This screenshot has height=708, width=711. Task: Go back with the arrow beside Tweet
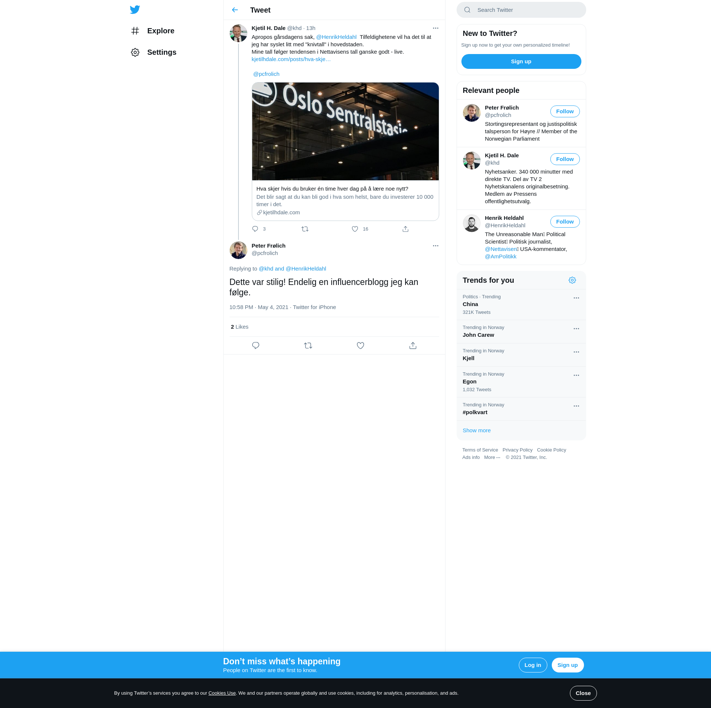[235, 10]
